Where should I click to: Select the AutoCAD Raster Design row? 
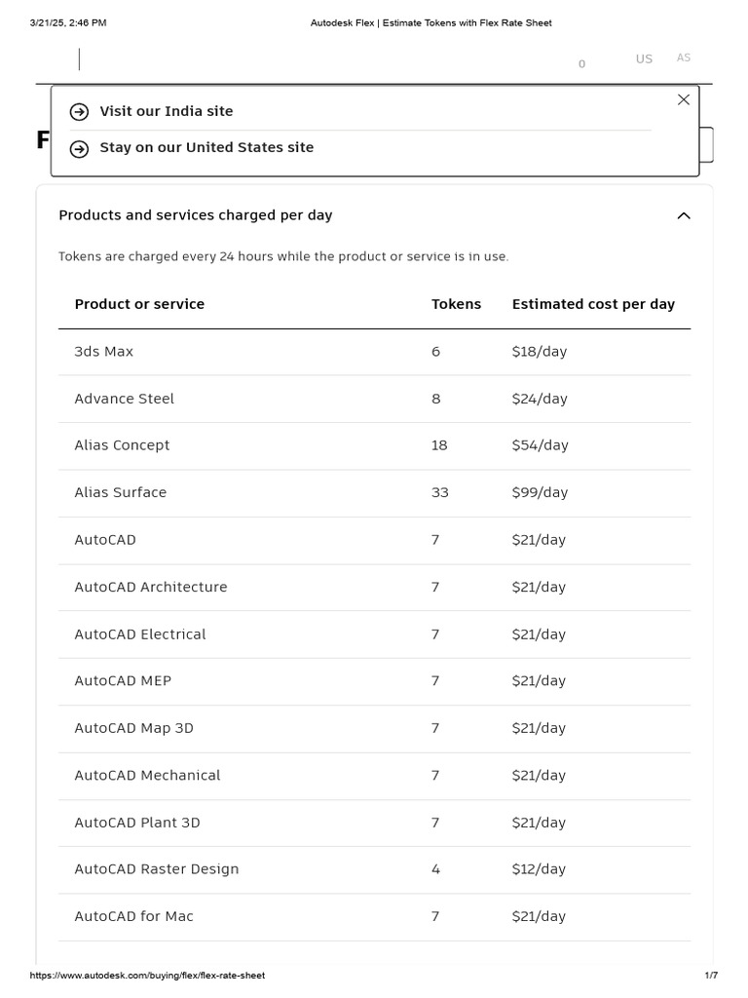click(374, 869)
